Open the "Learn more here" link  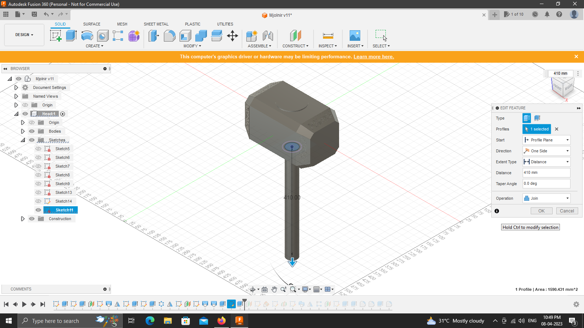[x=373, y=56]
